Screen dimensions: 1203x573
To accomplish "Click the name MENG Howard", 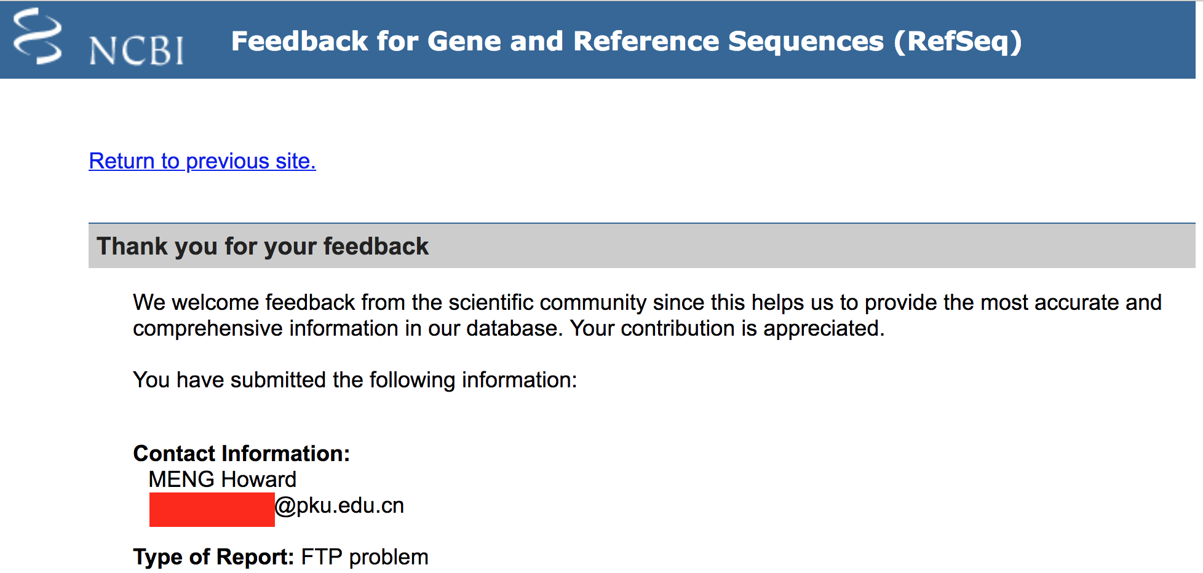I will coord(222,480).
